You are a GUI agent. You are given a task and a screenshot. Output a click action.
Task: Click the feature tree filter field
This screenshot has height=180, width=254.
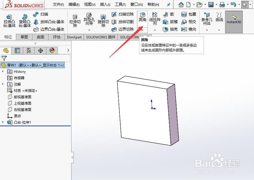point(36,58)
